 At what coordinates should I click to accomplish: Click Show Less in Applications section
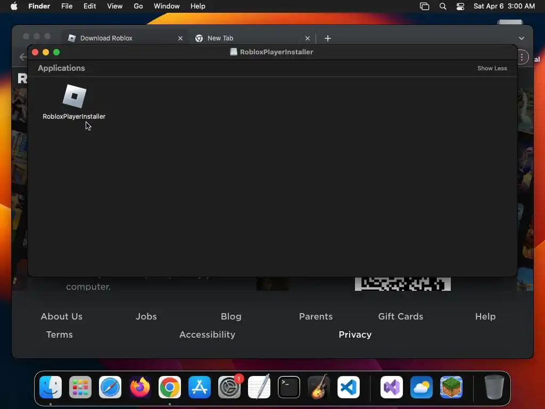(492, 68)
